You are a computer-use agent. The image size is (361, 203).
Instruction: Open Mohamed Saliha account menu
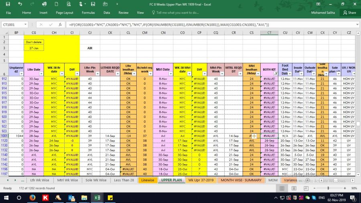[323, 13]
